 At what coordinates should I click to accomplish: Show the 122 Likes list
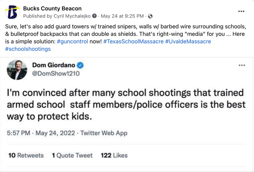coord(114,155)
